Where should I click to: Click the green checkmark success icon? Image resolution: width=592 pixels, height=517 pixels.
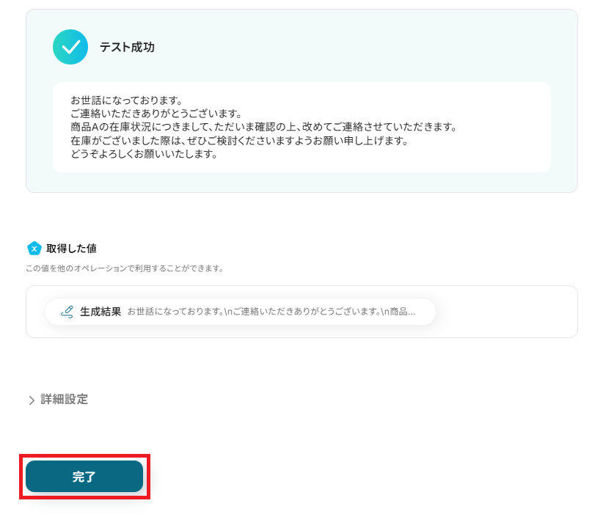pyautogui.click(x=70, y=47)
